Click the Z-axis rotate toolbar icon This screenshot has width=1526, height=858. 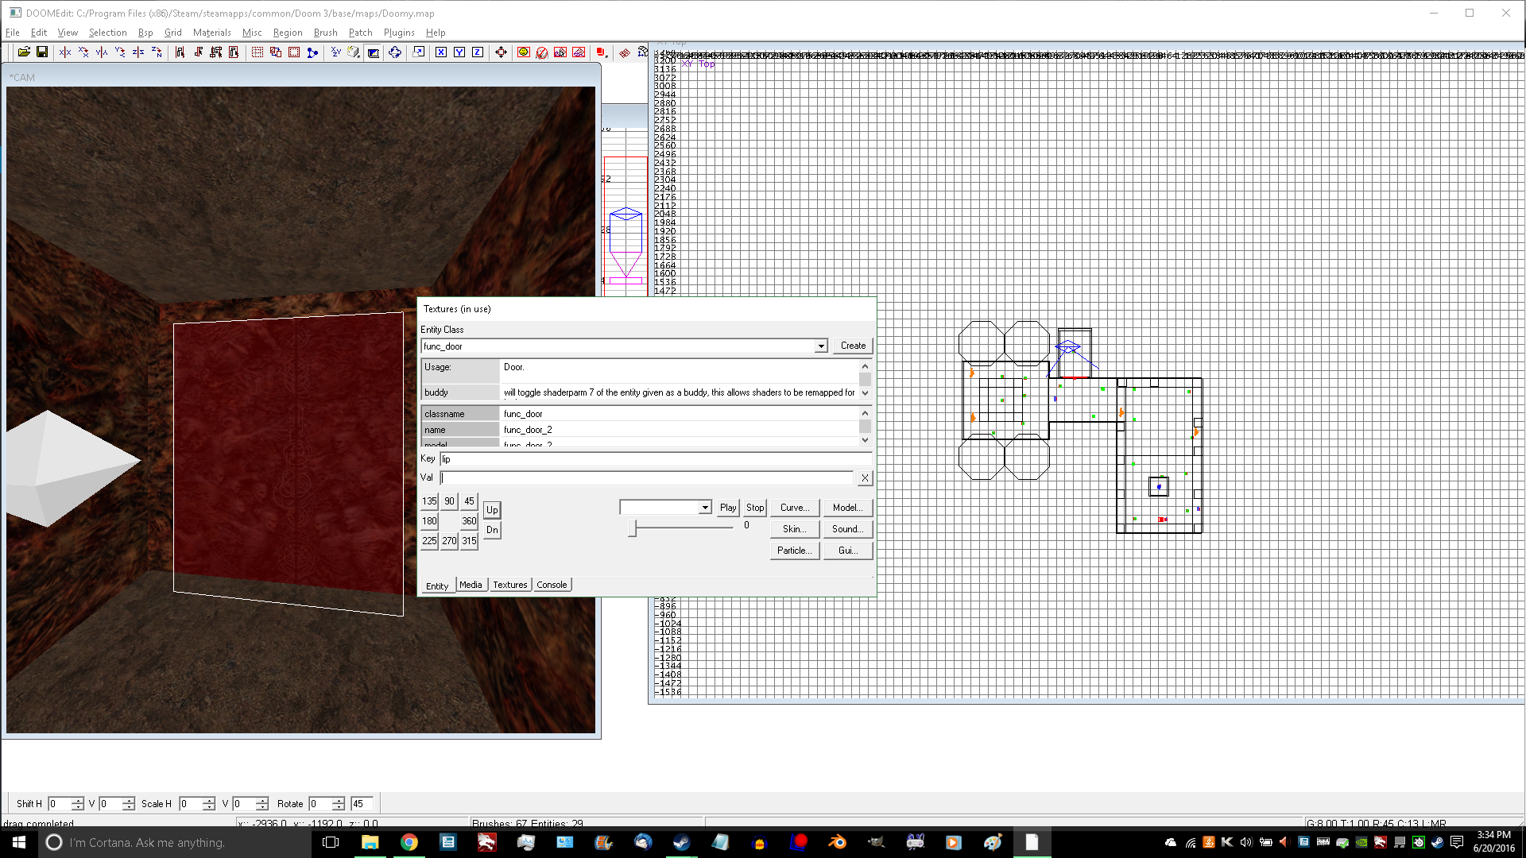(157, 52)
